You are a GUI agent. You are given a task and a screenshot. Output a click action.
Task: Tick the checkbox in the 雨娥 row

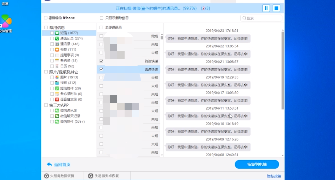click(x=101, y=36)
